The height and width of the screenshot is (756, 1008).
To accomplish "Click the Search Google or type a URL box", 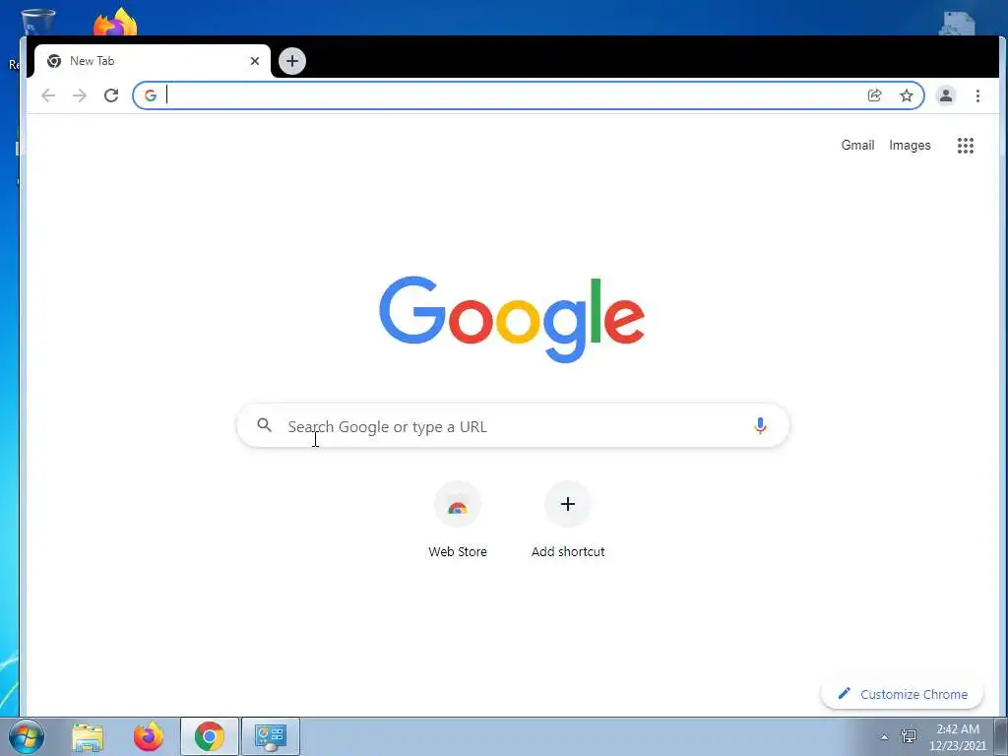I will 513,425.
